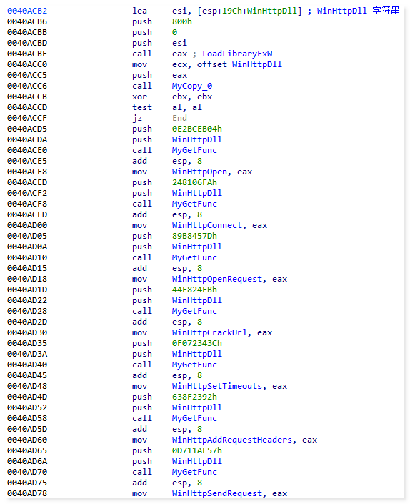
Task: Click WinHttpCrackUrl variable name
Action: tap(211, 332)
